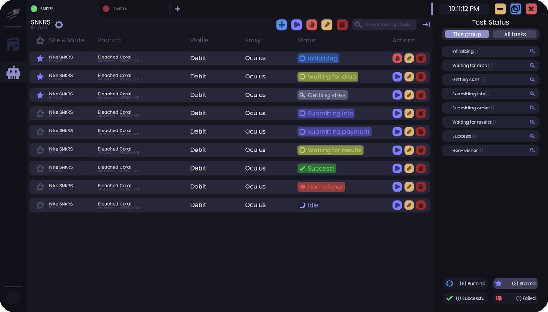Click the Search through tasks field
This screenshot has width=548, height=312.
(x=384, y=25)
